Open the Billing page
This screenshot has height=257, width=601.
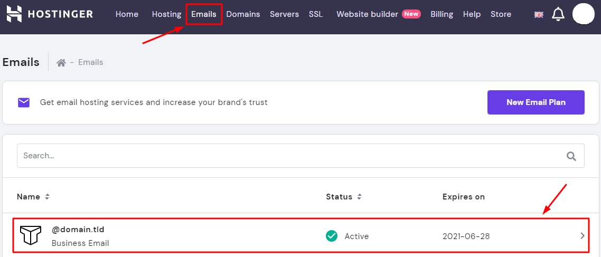pyautogui.click(x=442, y=14)
